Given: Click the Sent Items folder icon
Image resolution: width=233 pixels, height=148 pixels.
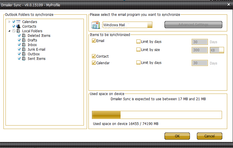Looking at the screenshot, I should point(24,59).
